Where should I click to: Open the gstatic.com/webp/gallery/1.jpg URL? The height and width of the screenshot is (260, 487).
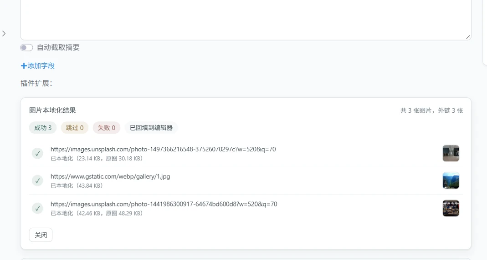click(110, 176)
